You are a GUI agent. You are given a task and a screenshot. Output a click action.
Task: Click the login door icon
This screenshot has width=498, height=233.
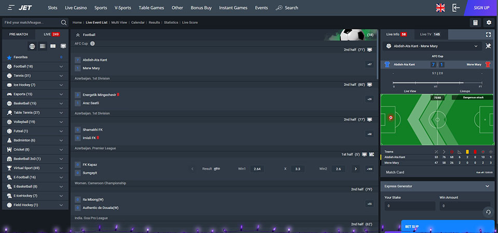pos(456,8)
